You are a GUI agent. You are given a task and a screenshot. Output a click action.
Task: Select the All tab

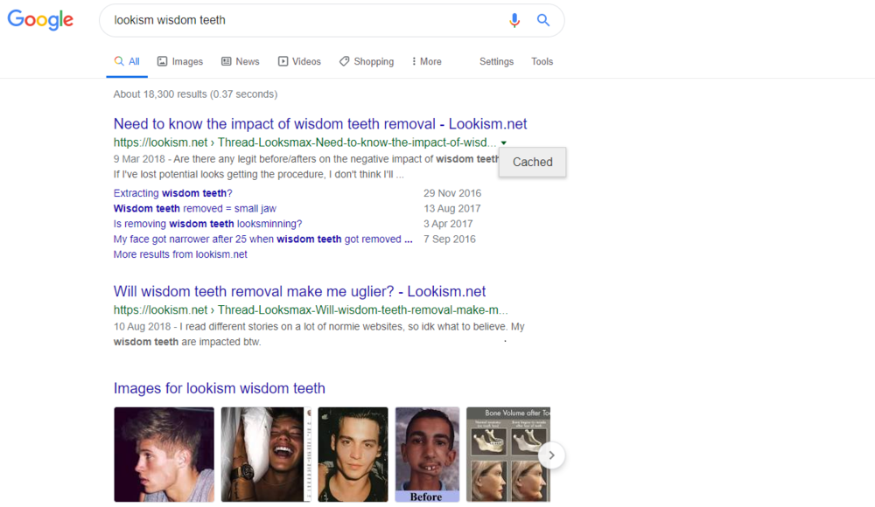127,61
